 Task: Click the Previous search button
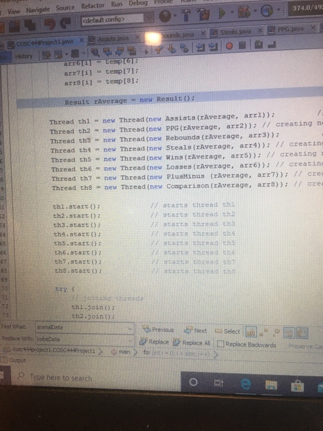tap(158, 329)
